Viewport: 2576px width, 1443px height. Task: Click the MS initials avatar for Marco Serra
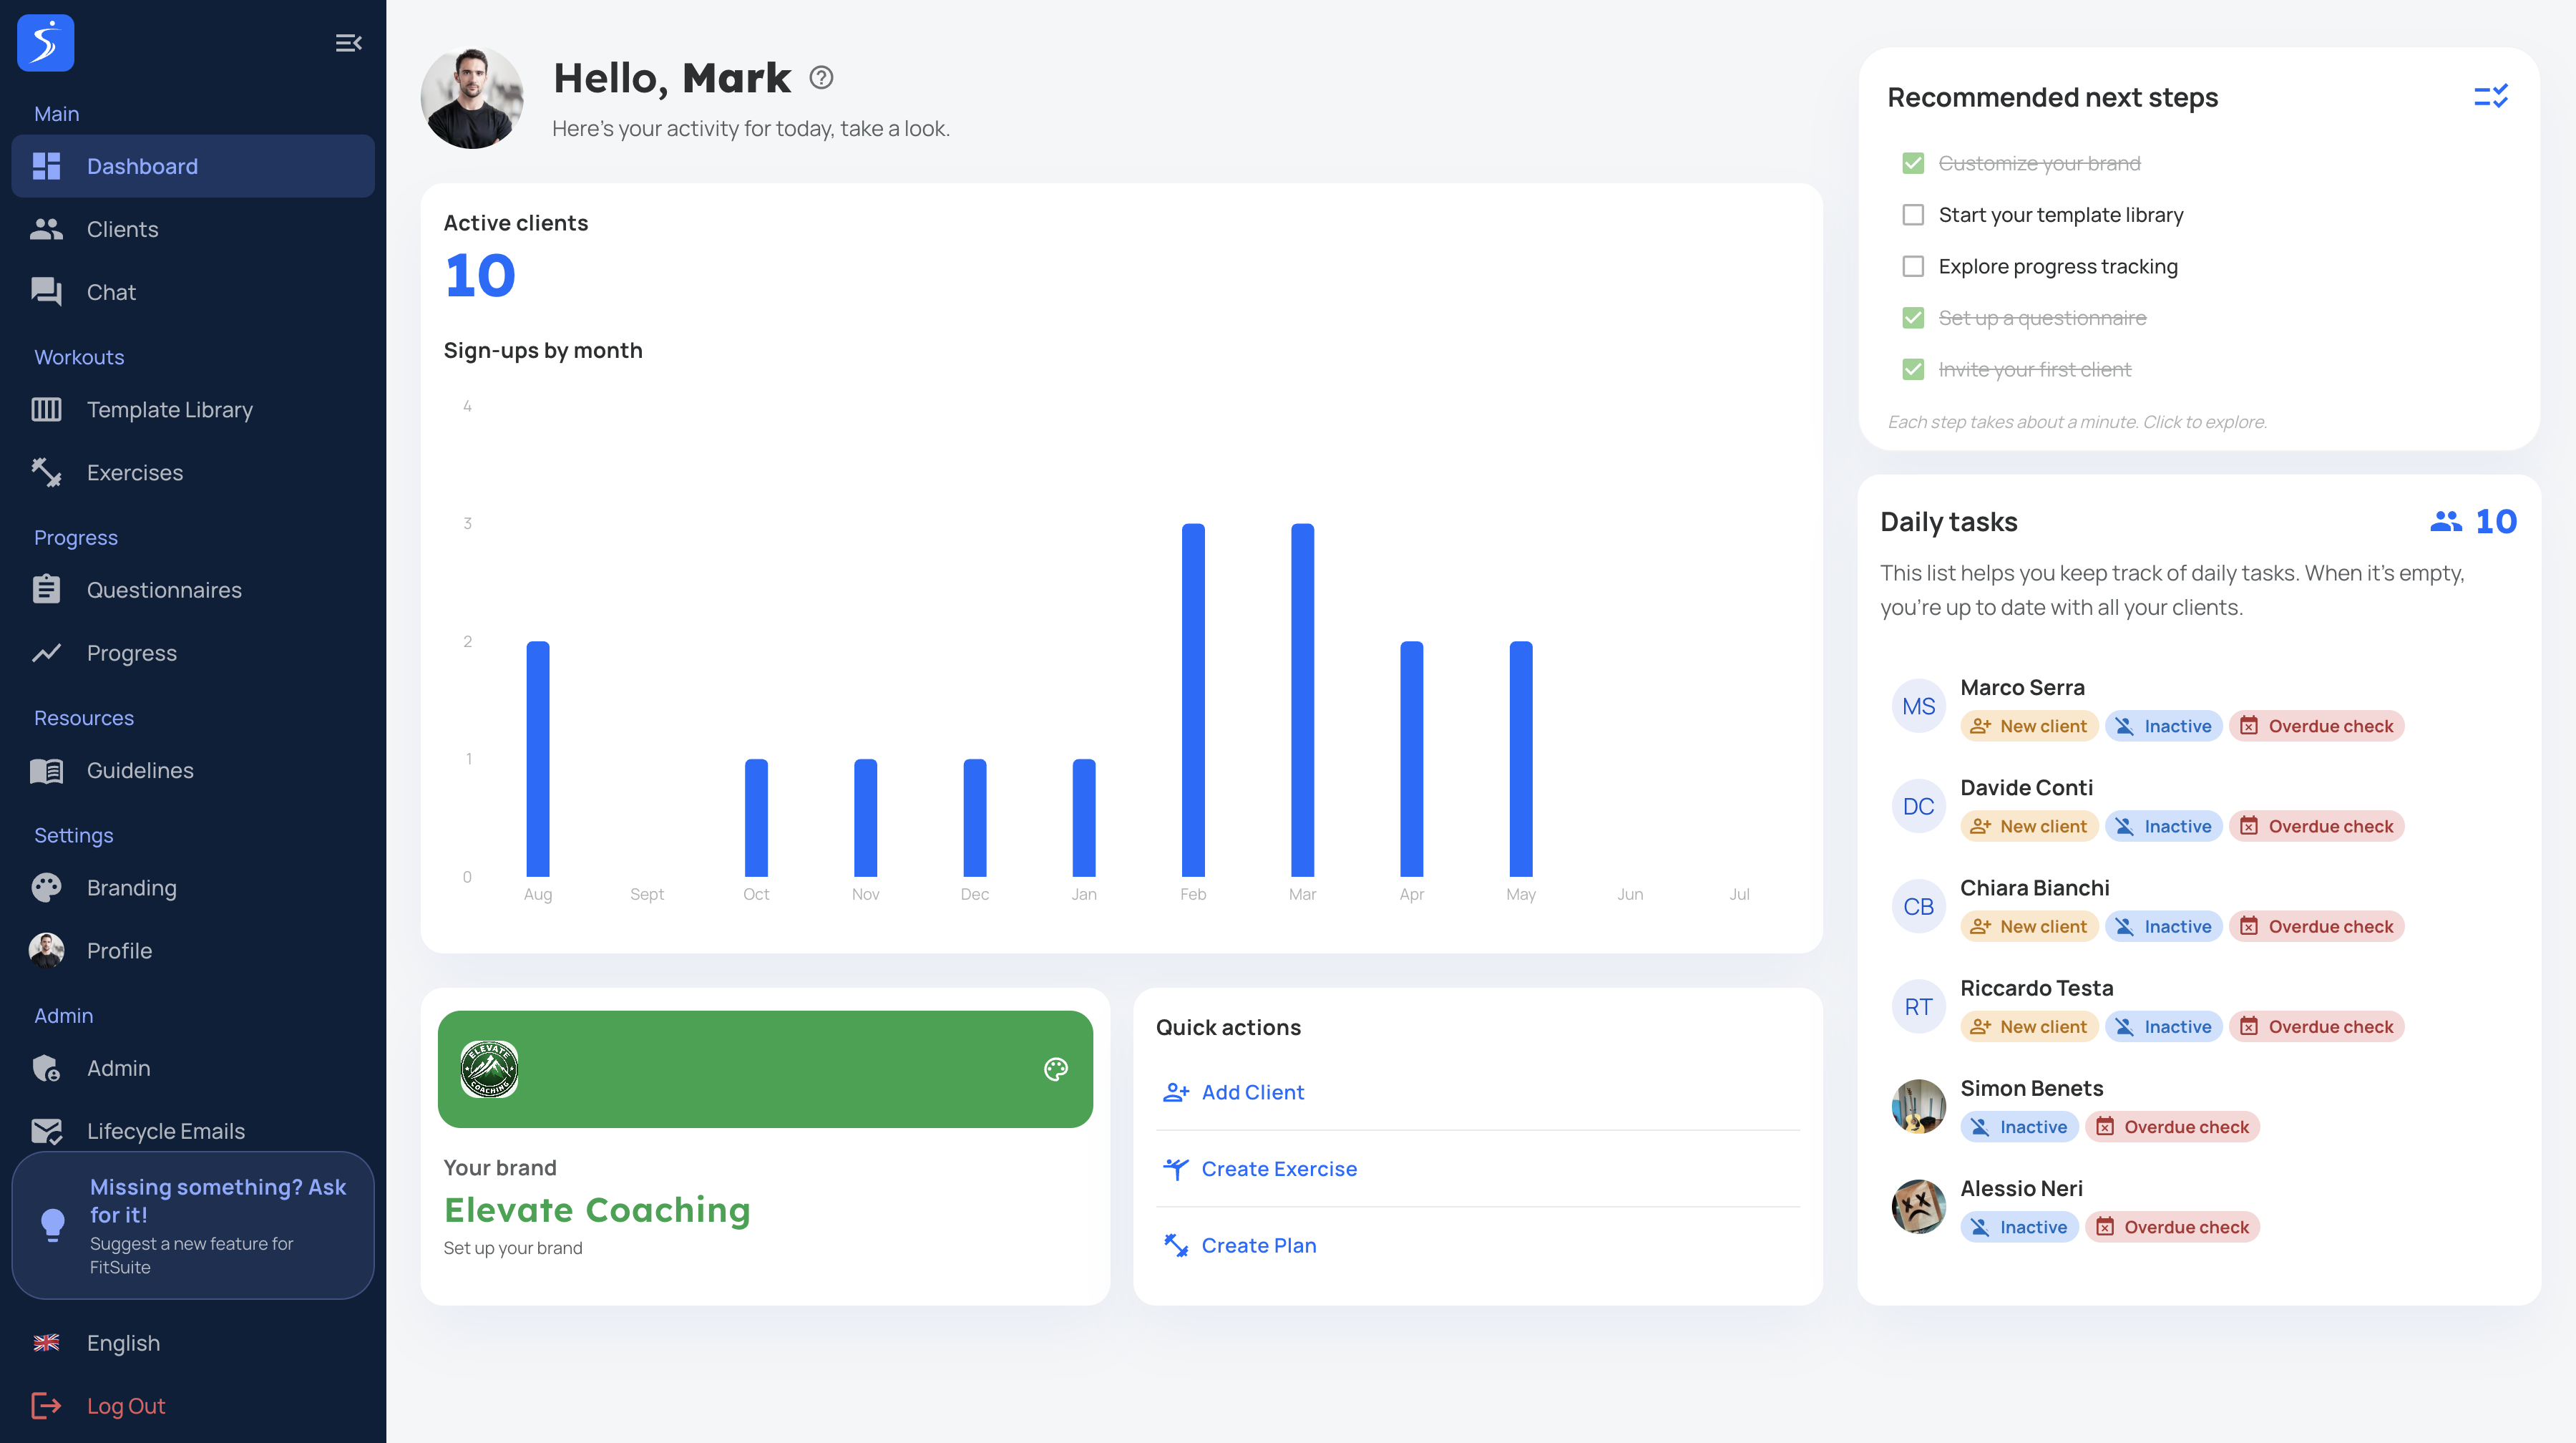coord(1918,706)
